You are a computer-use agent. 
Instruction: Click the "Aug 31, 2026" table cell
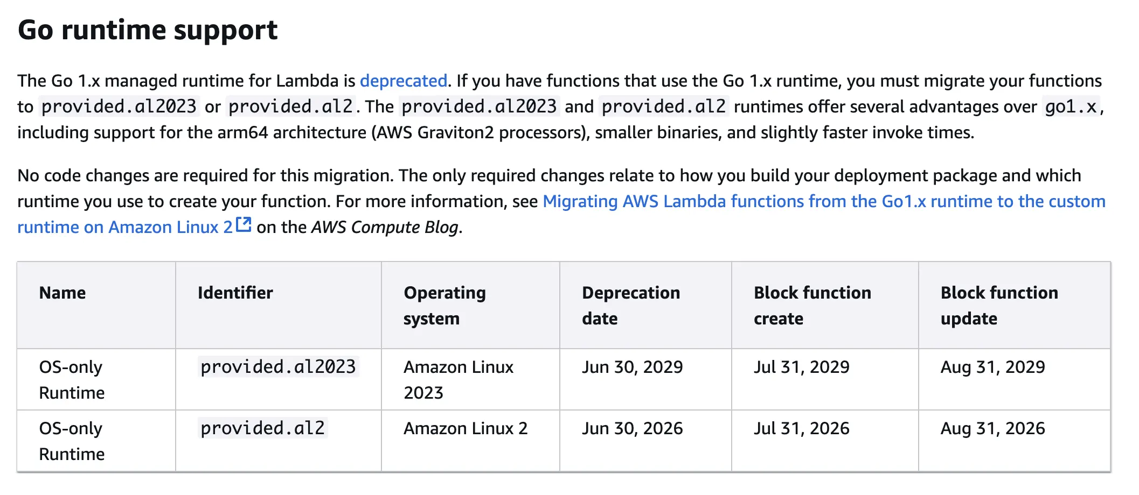(x=992, y=428)
